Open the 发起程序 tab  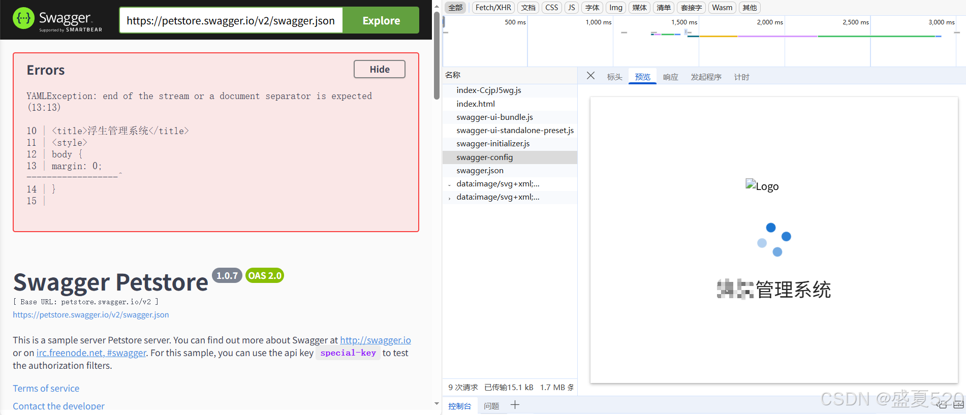[706, 77]
